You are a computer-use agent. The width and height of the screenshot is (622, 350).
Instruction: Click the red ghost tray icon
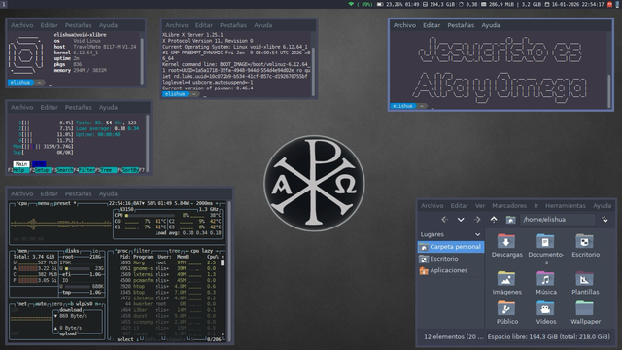[x=609, y=4]
